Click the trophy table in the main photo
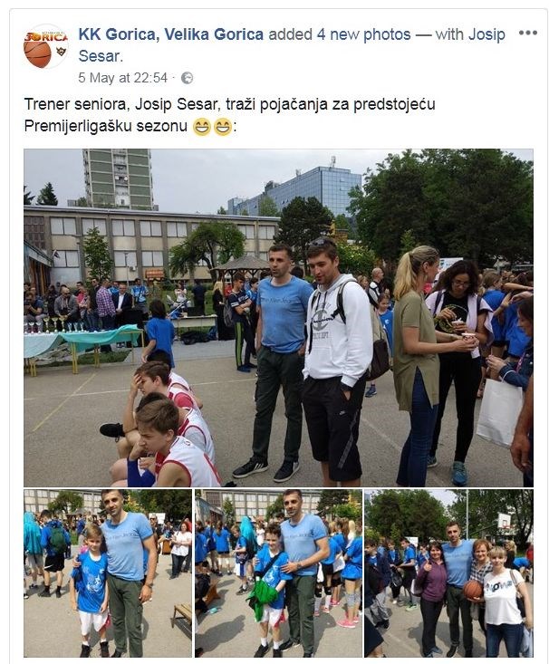549x664 pixels. (82, 343)
